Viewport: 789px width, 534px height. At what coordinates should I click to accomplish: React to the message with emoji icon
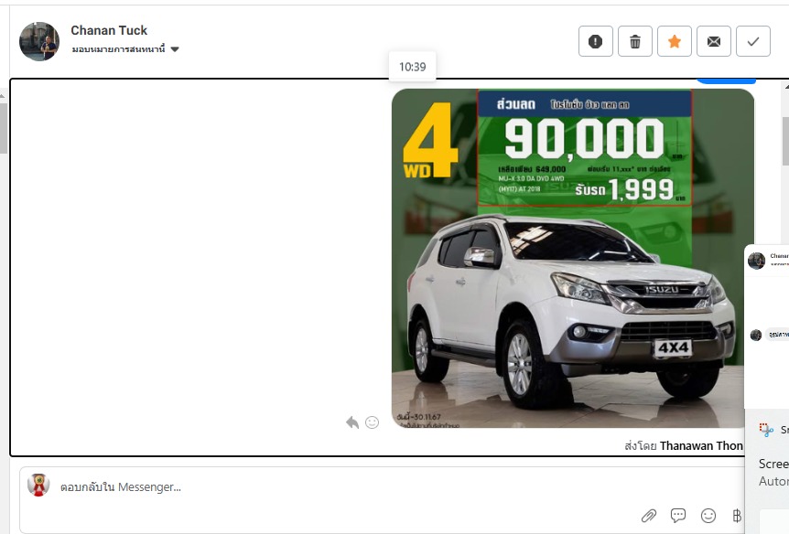[372, 422]
